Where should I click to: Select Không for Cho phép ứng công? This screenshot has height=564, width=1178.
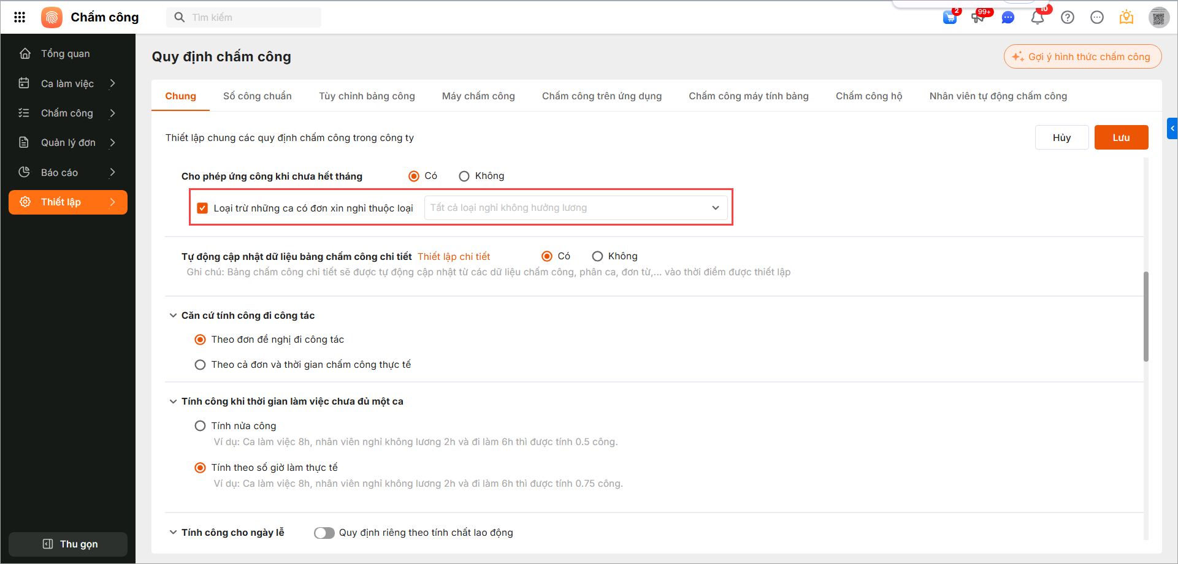point(464,177)
